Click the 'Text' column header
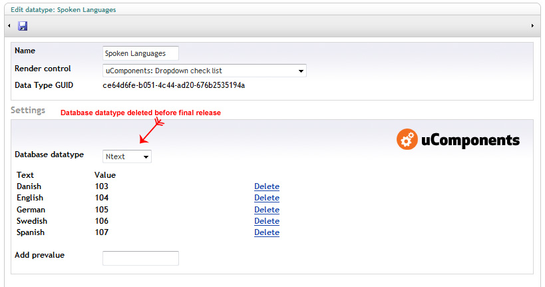The width and height of the screenshot is (545, 287). tap(25, 175)
